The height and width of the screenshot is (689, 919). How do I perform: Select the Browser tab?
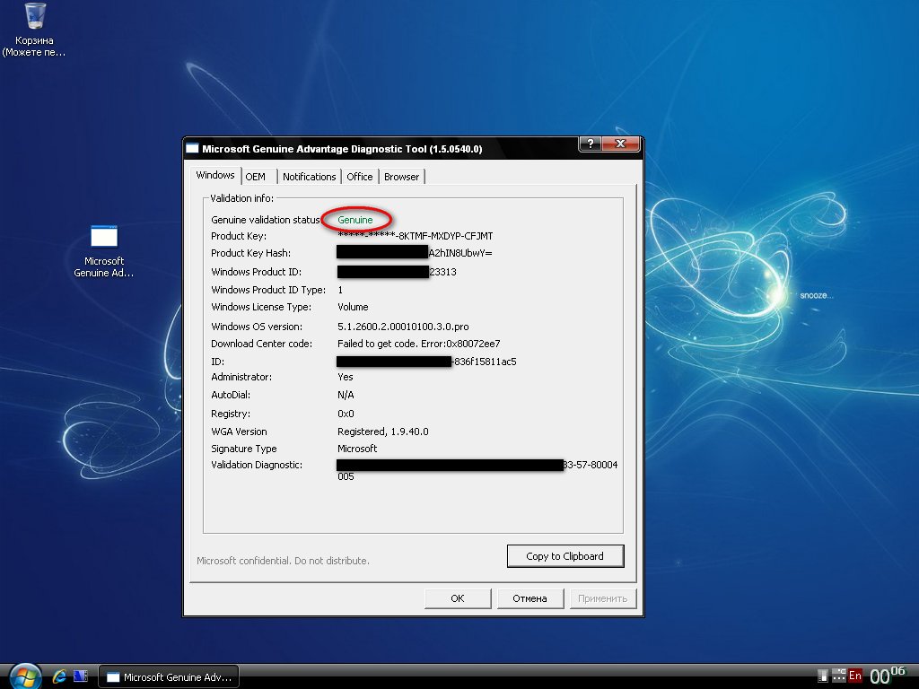(x=401, y=177)
